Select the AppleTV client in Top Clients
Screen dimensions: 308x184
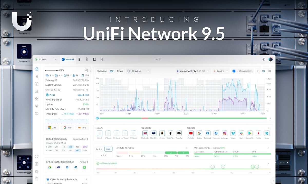179,133
